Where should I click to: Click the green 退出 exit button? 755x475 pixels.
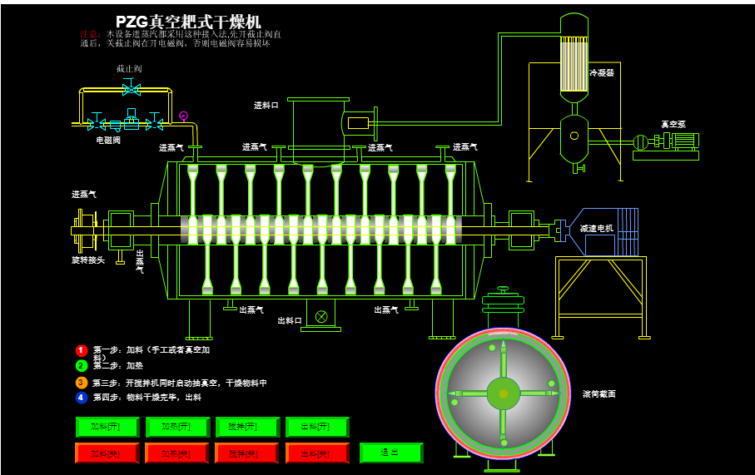click(390, 453)
